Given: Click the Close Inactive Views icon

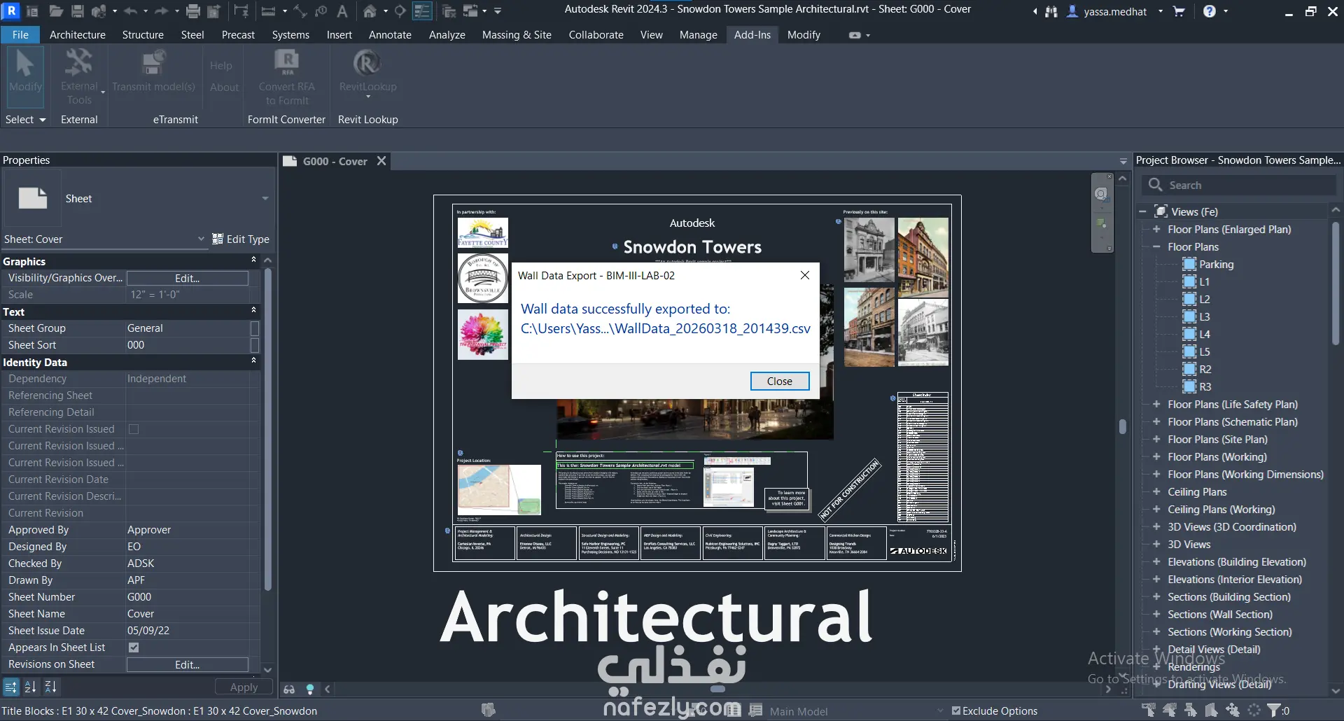Looking at the screenshot, I should coord(449,11).
